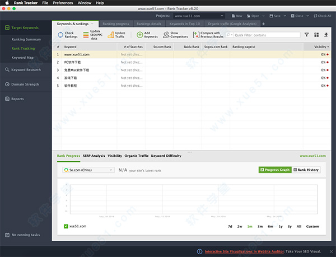Click the Add Keywords plus icon
This screenshot has width=336, height=257.
[x=139, y=35]
